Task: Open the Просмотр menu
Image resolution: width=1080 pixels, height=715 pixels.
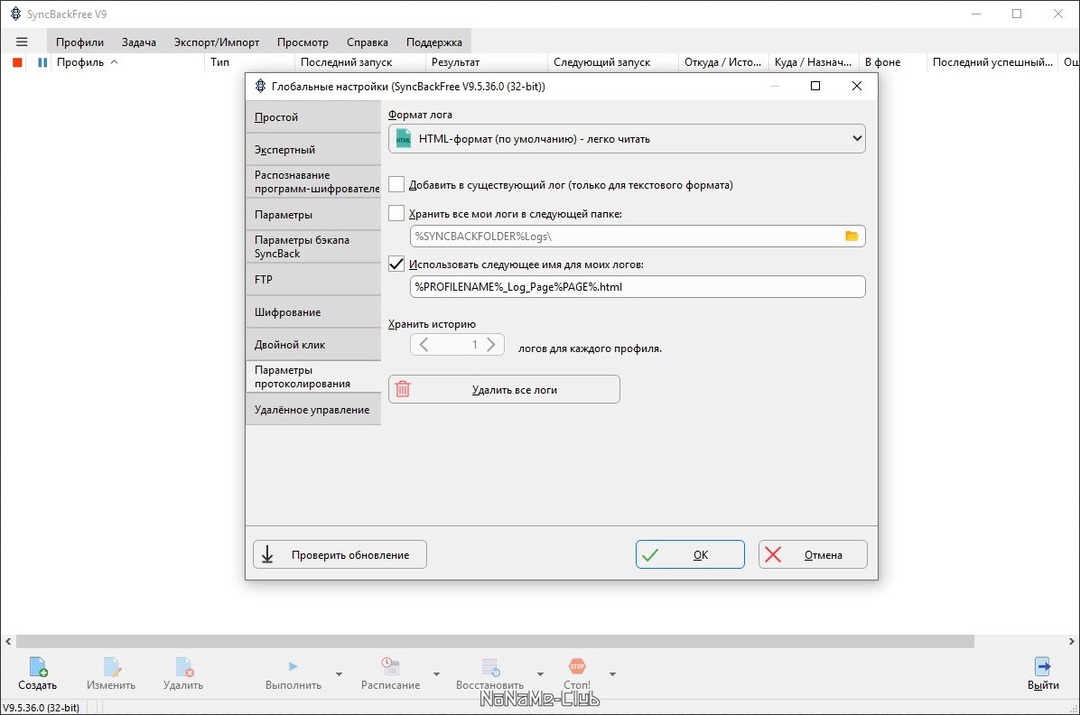Action: (x=303, y=42)
